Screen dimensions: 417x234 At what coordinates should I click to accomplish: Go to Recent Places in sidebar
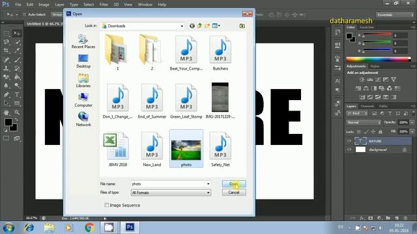coord(83,42)
